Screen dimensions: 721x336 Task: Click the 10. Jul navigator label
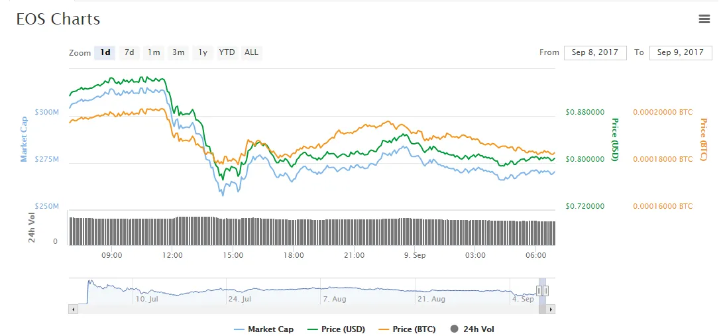click(147, 300)
